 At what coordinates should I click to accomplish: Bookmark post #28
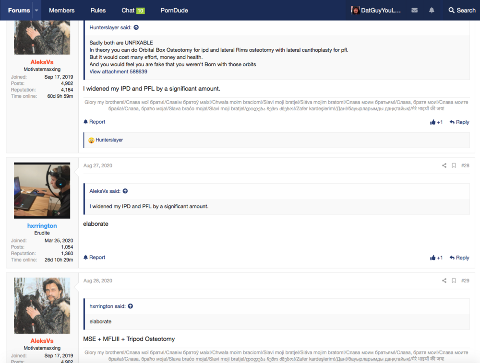click(x=454, y=165)
